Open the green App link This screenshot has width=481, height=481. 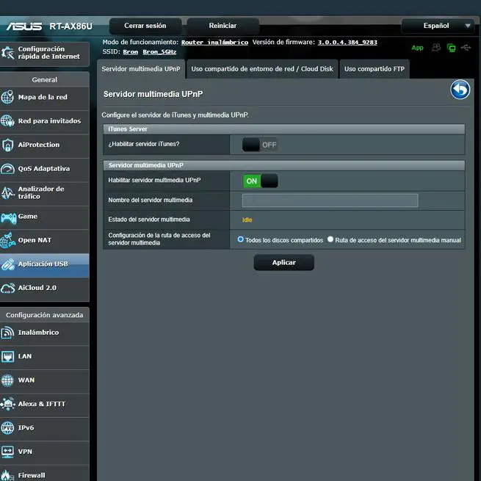[x=417, y=48]
